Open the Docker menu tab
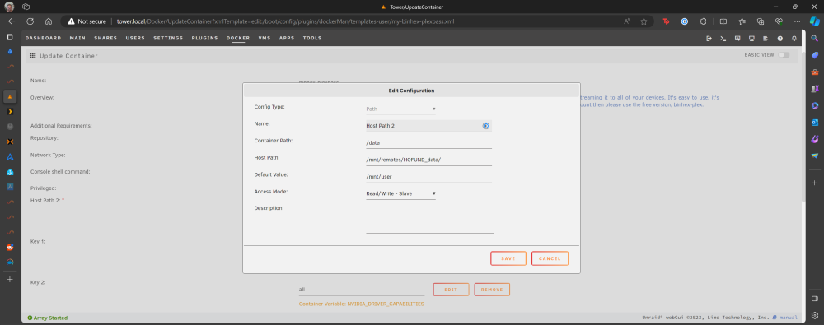The image size is (824, 325). coord(238,39)
